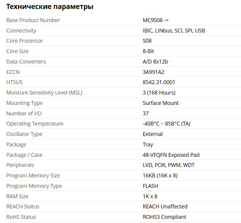This screenshot has height=223, width=241.
Task: Select the External oscillator type value
Action: point(153,134)
